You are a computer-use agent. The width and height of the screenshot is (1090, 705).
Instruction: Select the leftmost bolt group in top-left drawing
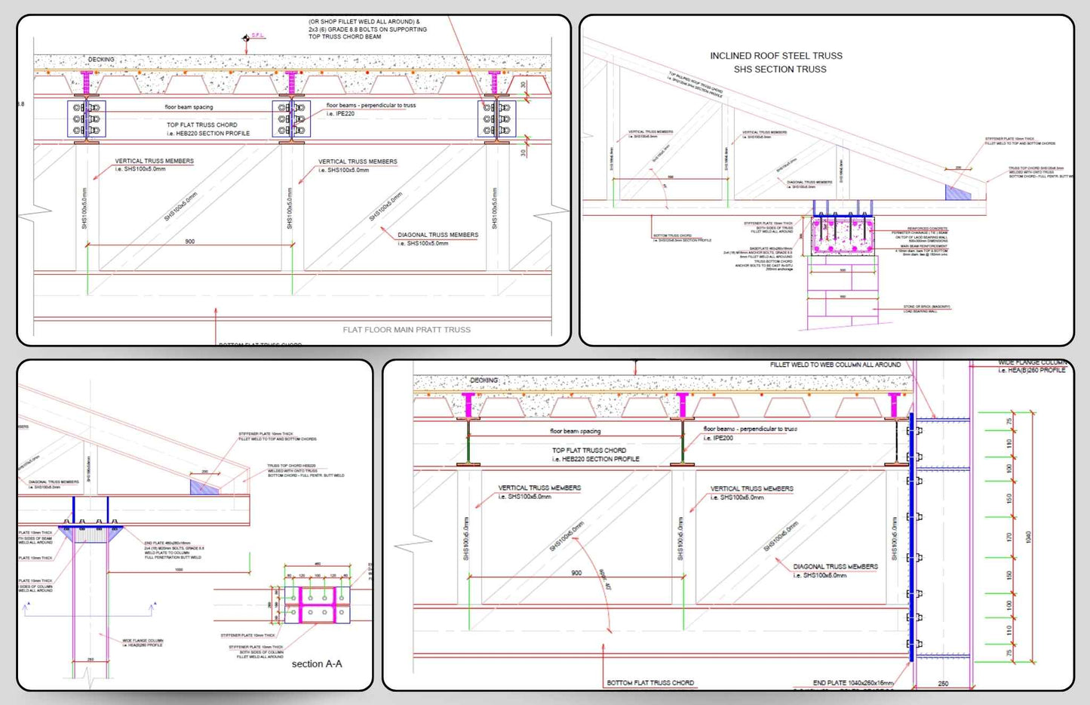pos(86,119)
